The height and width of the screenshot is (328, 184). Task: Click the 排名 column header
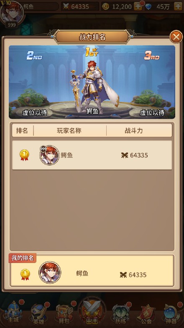(x=22, y=130)
